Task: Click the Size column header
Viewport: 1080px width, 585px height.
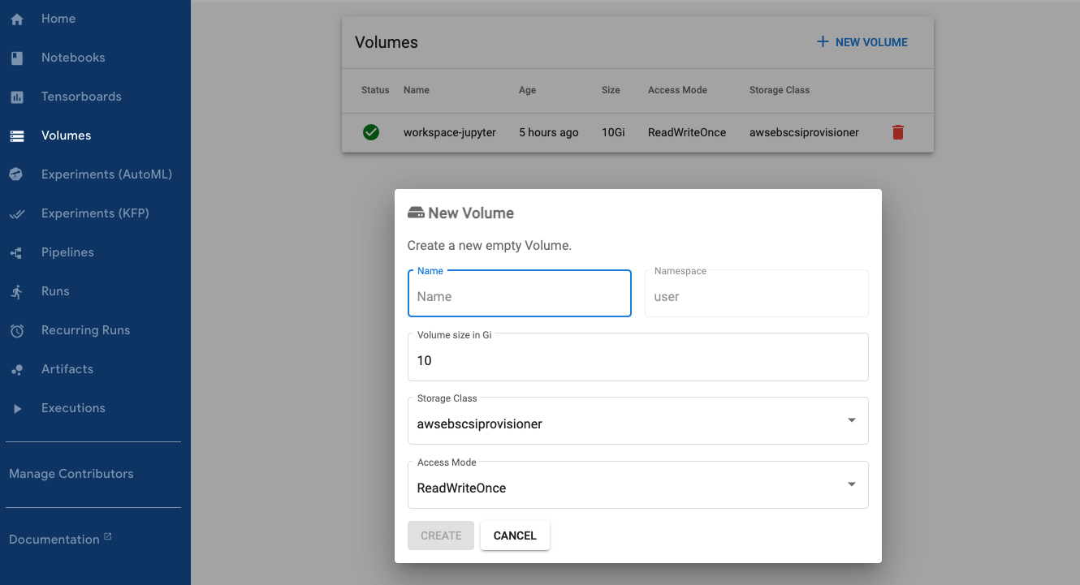Action: (611, 90)
